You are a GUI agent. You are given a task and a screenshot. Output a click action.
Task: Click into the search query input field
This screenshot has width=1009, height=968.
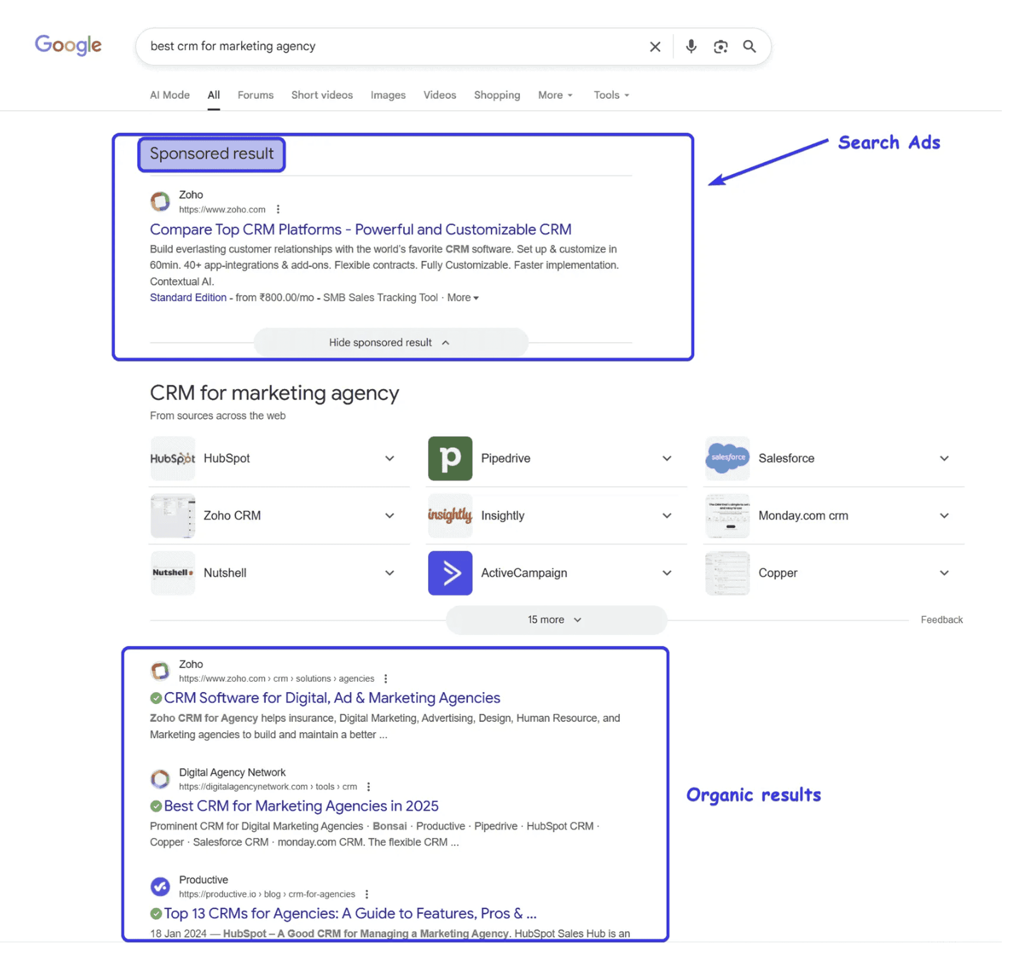pos(391,47)
